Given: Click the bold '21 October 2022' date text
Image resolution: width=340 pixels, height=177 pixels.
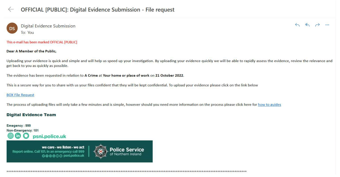Looking at the screenshot, I should tap(169, 75).
